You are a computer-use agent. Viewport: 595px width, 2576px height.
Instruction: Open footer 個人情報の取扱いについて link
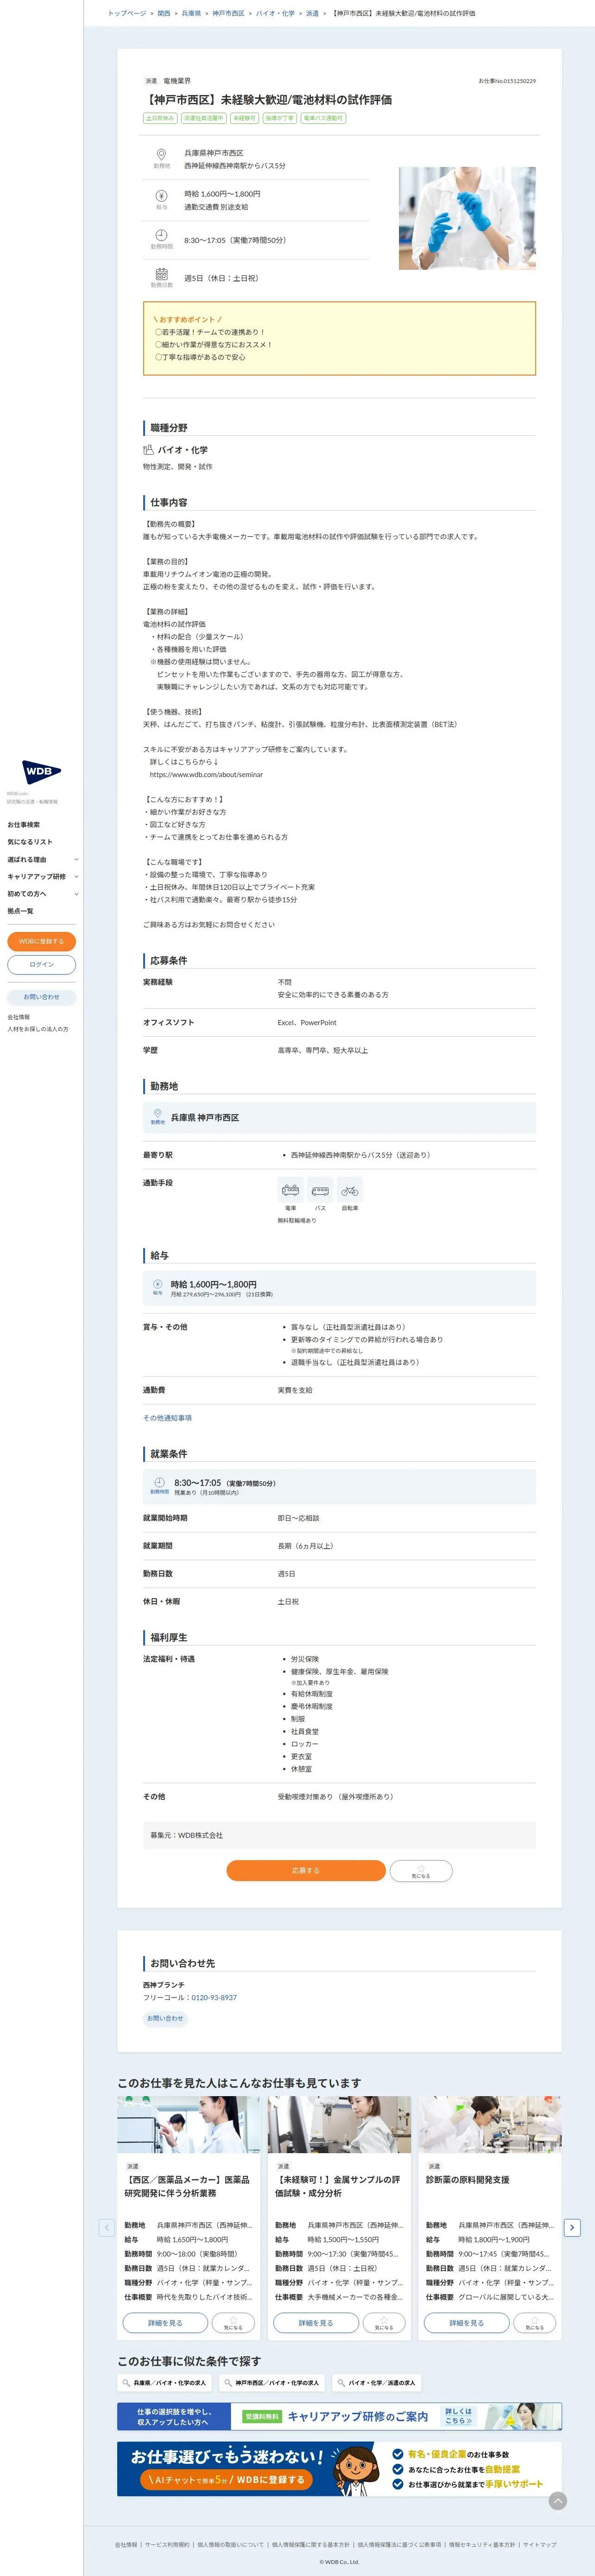coord(231,2545)
